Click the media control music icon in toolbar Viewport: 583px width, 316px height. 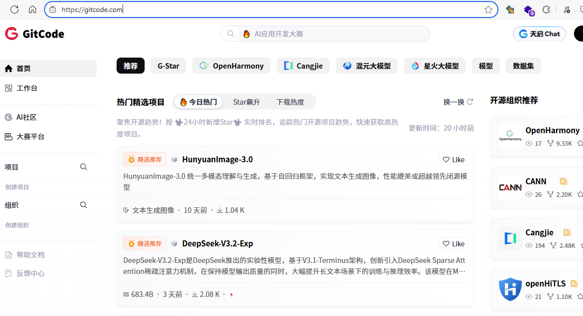point(566,10)
